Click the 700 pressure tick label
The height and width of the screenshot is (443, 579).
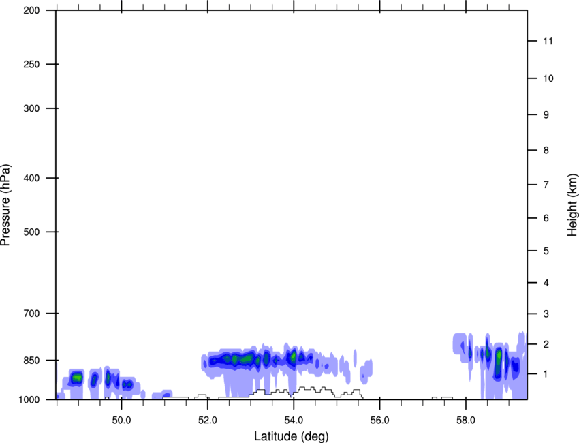pos(31,314)
